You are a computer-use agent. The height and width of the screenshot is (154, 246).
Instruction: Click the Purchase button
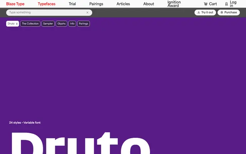229,12
